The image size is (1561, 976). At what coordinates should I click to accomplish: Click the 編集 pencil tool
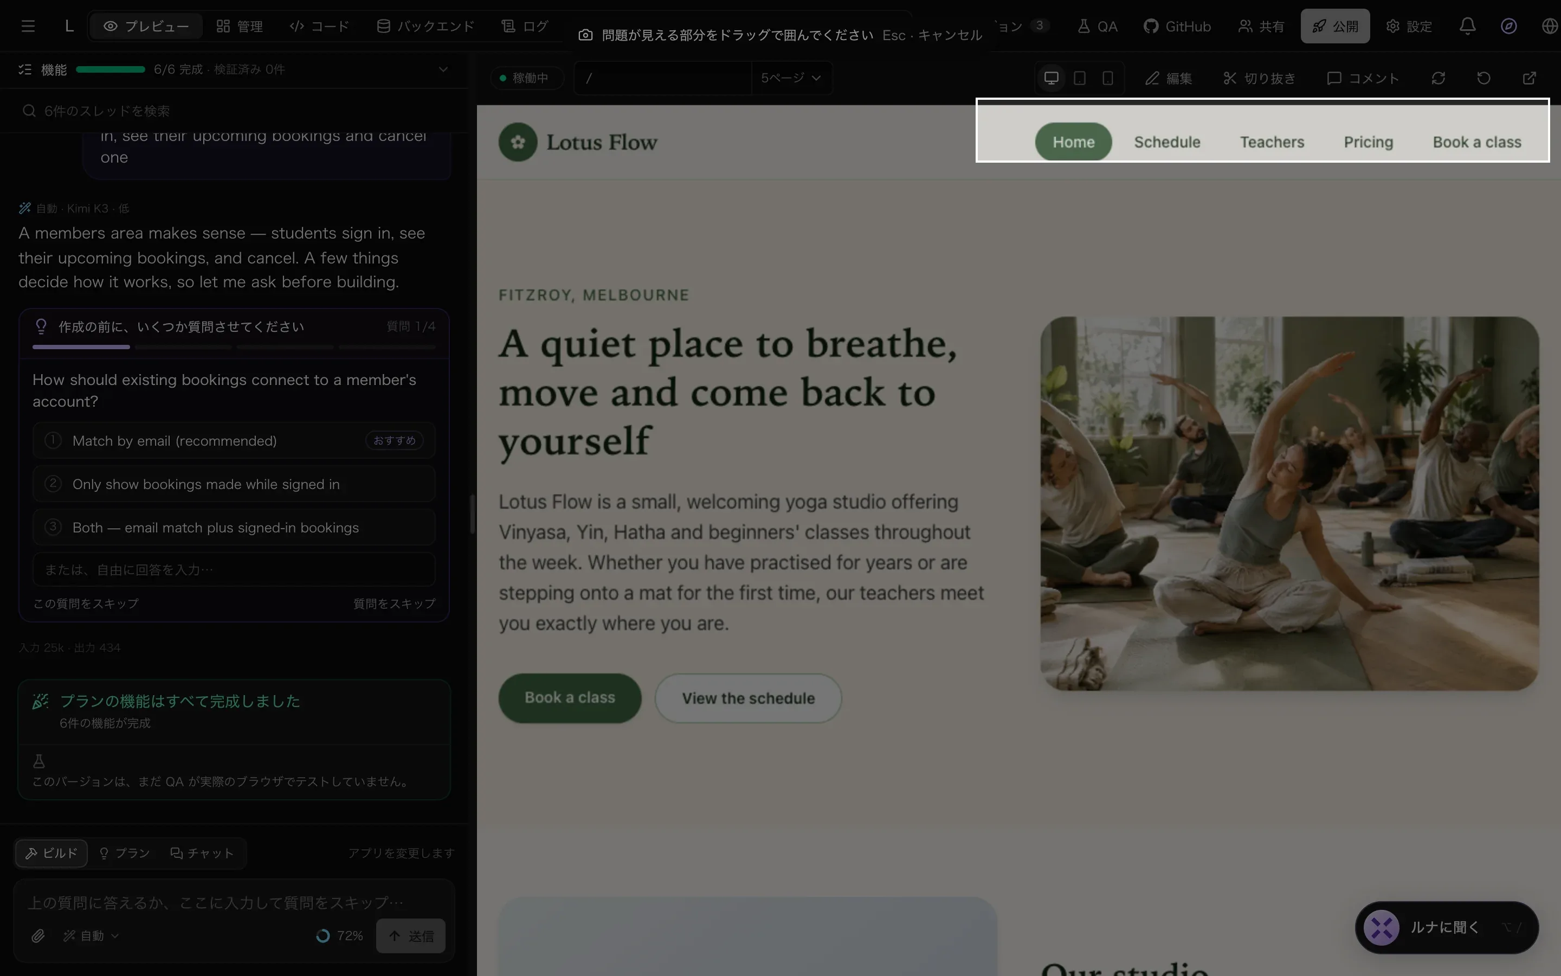(1168, 78)
